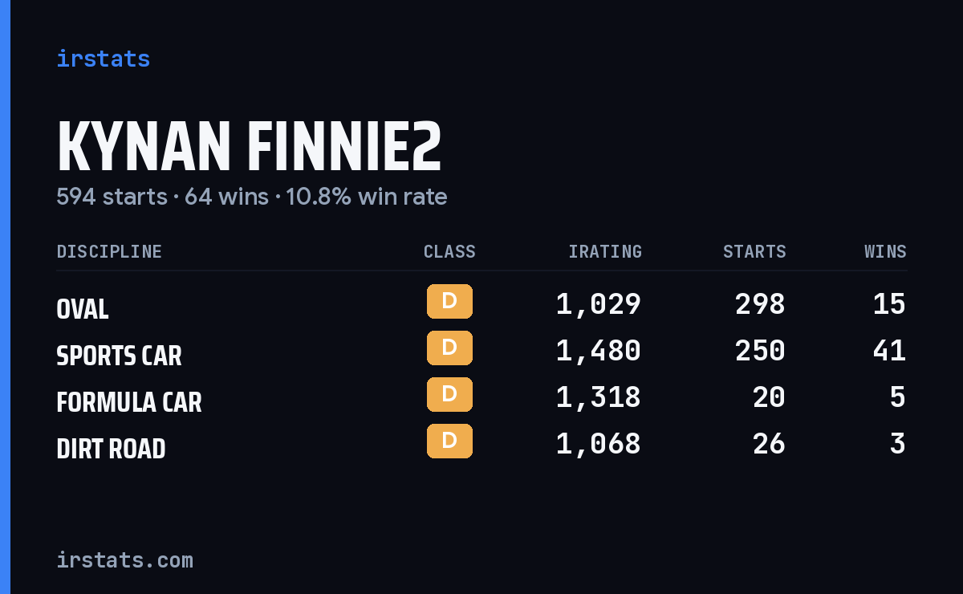This screenshot has height=594, width=963.
Task: Select the Sports Car class D badge
Action: click(x=449, y=348)
